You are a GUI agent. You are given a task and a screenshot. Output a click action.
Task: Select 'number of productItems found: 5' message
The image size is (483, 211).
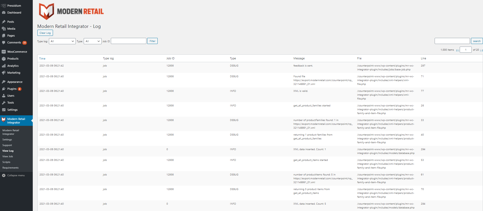tap(323, 179)
